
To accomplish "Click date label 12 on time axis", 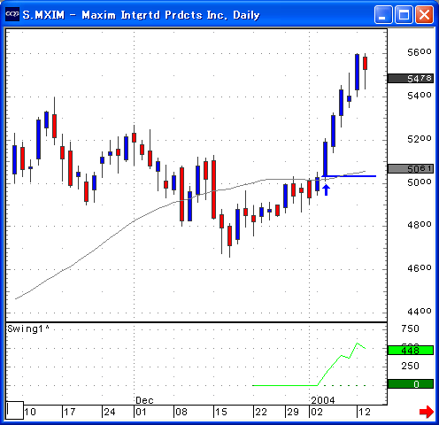I will click(365, 412).
